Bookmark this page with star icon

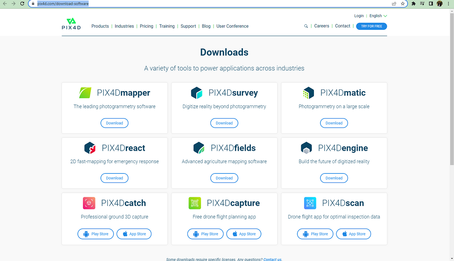[403, 4]
